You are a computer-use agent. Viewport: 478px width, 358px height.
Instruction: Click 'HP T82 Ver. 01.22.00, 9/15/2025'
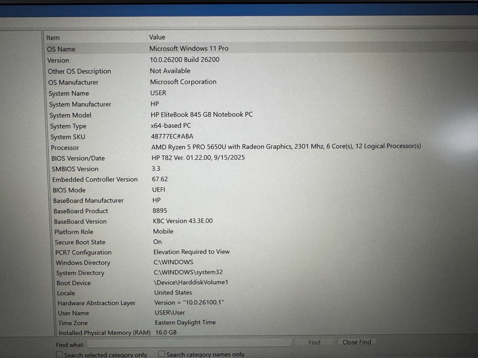coord(198,158)
